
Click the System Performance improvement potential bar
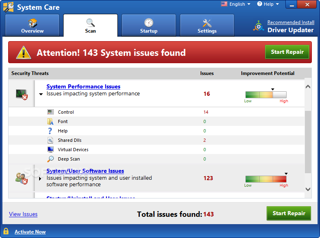266,95
